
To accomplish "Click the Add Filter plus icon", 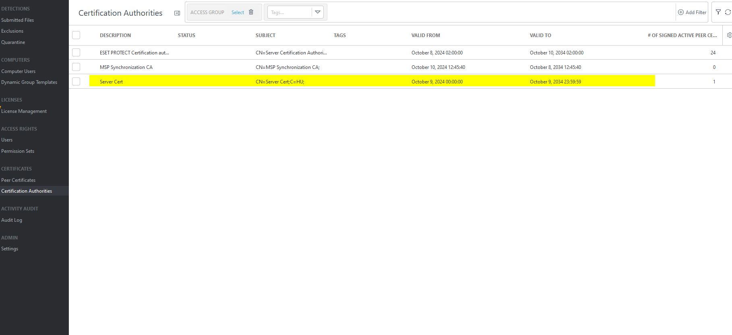I will pyautogui.click(x=681, y=12).
